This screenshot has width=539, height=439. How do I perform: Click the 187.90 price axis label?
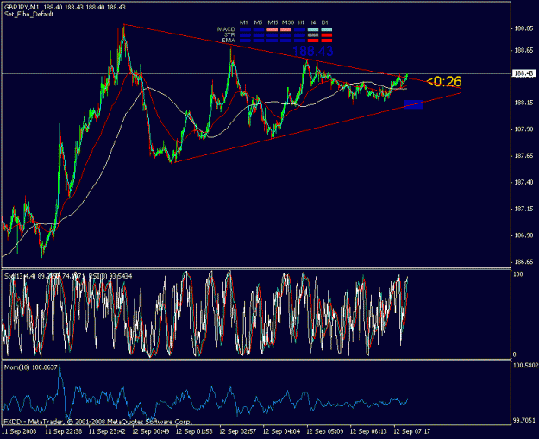coord(523,129)
